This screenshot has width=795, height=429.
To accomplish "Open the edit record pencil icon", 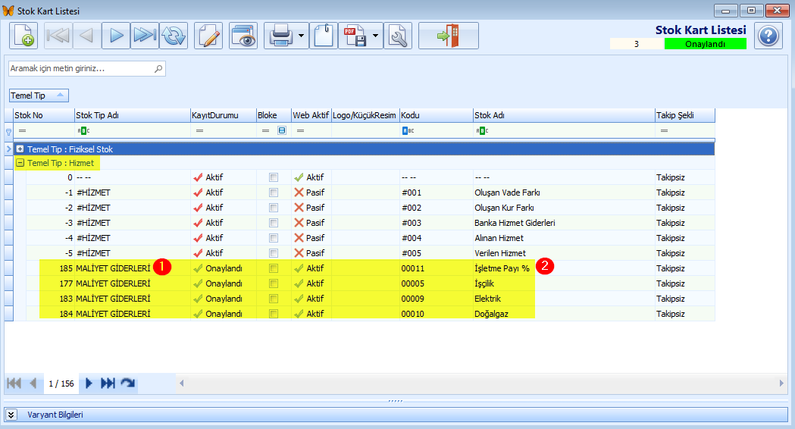I will (208, 36).
